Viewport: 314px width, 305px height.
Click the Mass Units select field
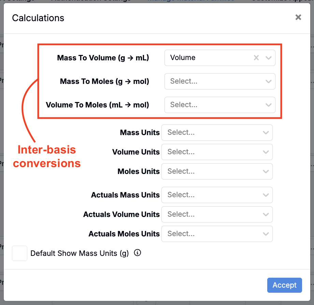[212, 132]
